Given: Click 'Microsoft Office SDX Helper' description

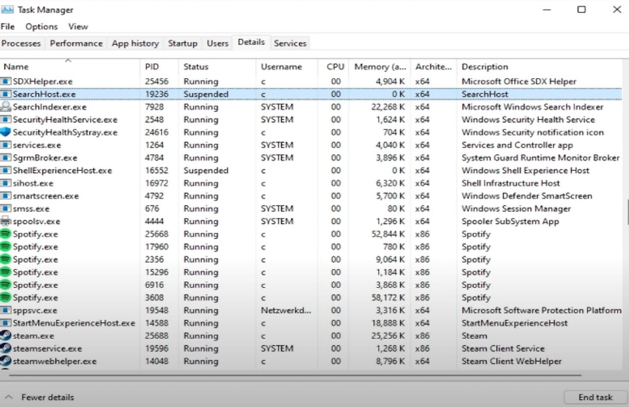Looking at the screenshot, I should [519, 82].
